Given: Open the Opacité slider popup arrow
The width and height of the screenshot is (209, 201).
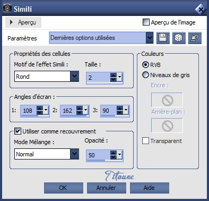Looking at the screenshot, I should pyautogui.click(x=119, y=155).
